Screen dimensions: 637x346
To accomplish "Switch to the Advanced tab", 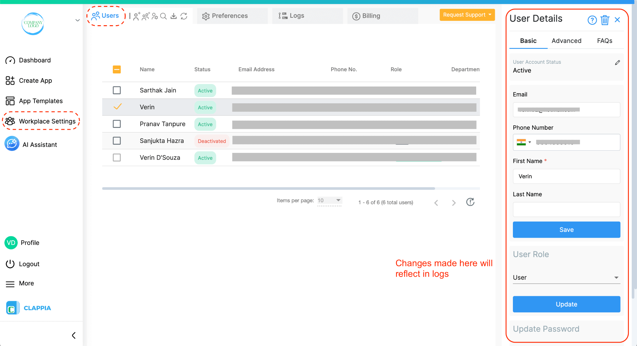I will (566, 41).
